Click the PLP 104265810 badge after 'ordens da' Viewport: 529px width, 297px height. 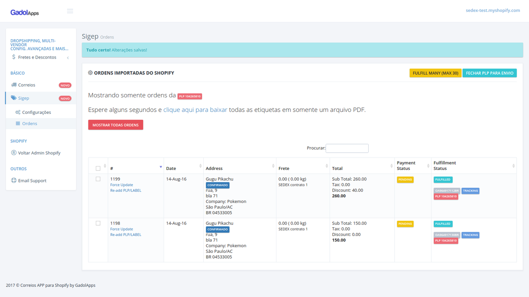pos(190,96)
